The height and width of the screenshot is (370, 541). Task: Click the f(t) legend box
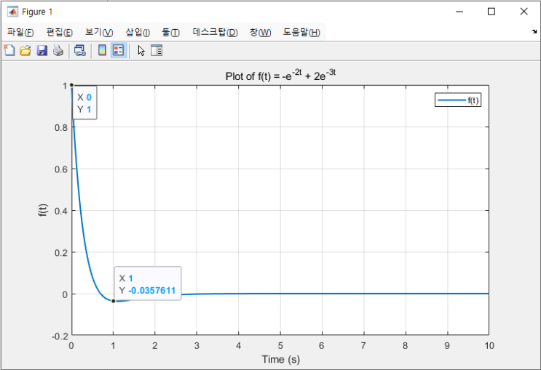point(458,100)
